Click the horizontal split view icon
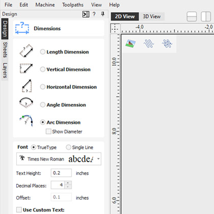Screen dimensions: 214x214 coord(192,17)
